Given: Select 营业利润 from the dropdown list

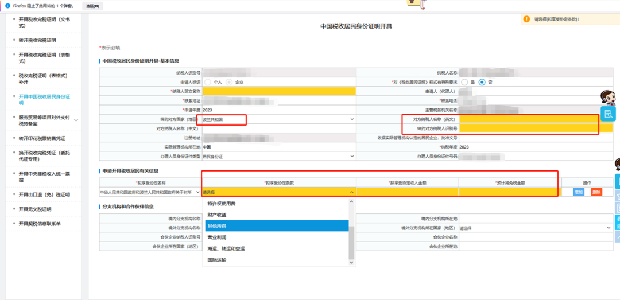Looking at the screenshot, I should click(276, 237).
